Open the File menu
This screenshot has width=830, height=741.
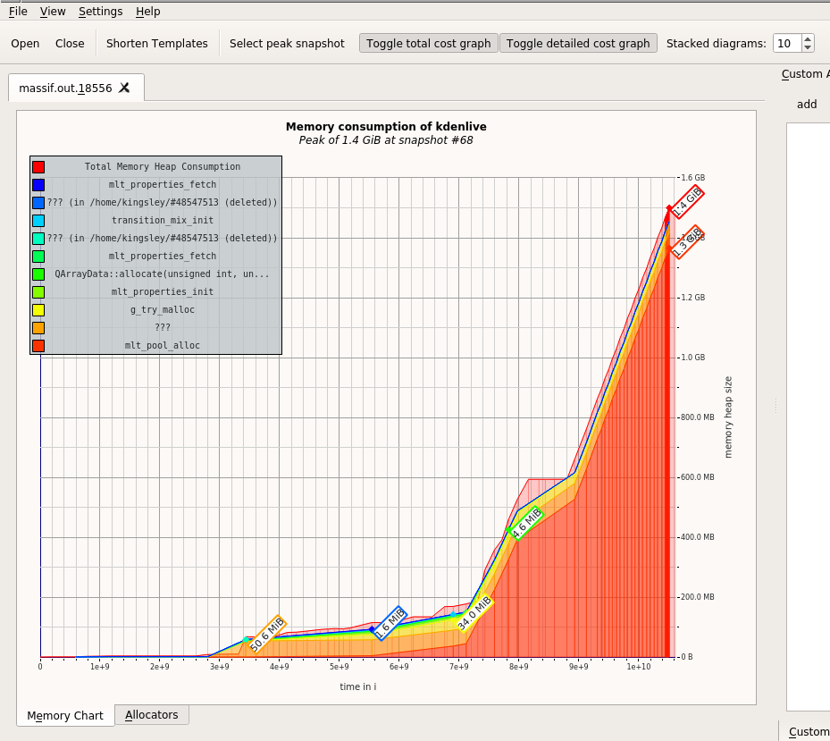[x=18, y=11]
